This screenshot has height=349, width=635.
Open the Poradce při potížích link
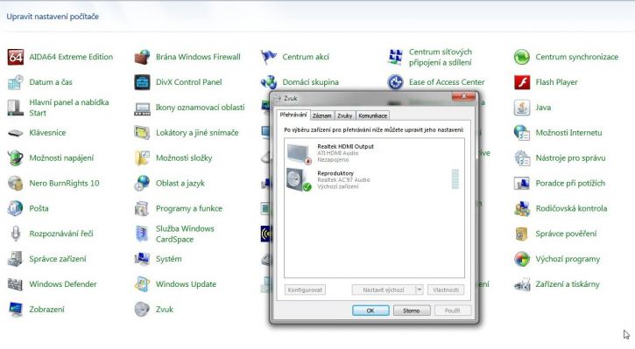click(x=570, y=184)
